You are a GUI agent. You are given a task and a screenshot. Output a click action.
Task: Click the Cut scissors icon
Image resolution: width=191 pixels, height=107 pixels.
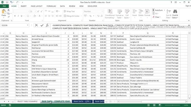click(8, 10)
